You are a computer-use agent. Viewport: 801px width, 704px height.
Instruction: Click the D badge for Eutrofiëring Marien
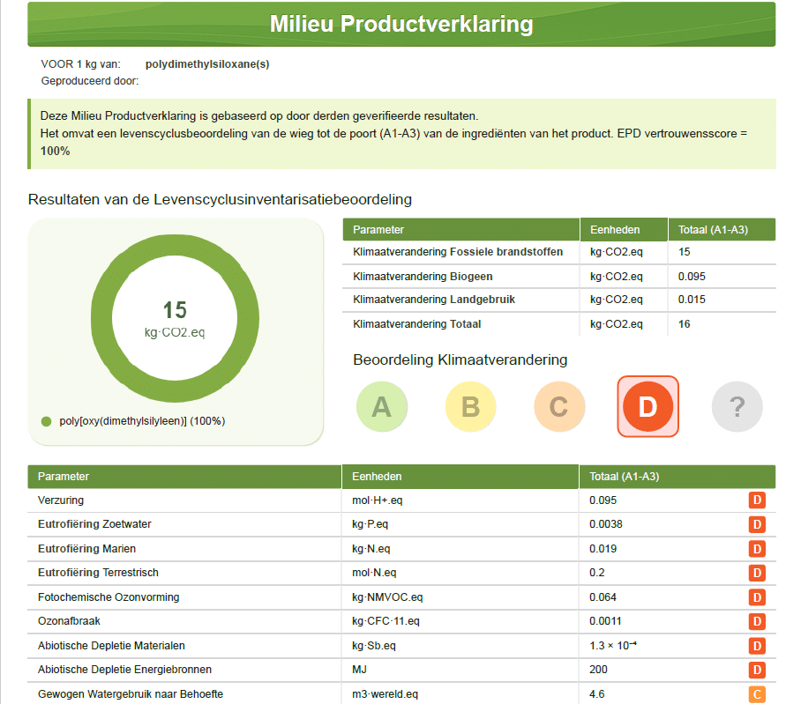[756, 549]
